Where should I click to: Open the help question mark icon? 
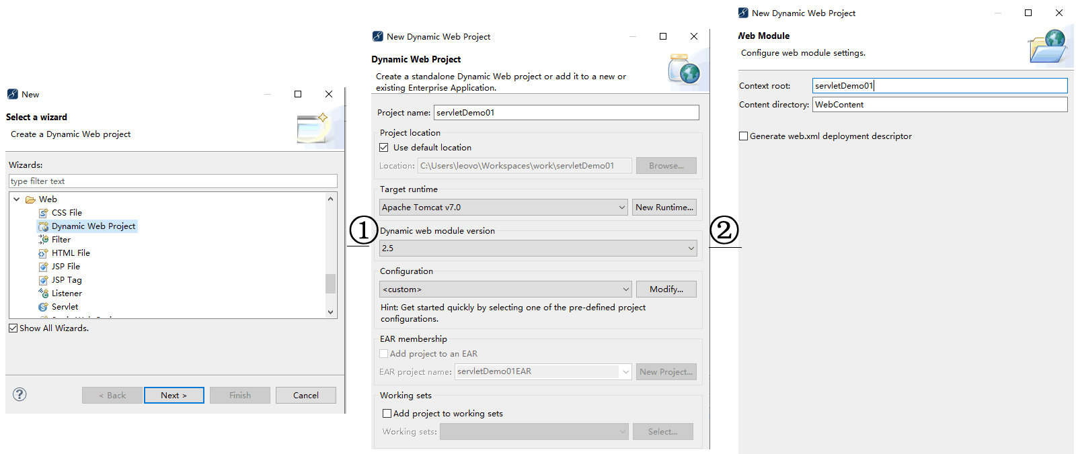[x=20, y=394]
